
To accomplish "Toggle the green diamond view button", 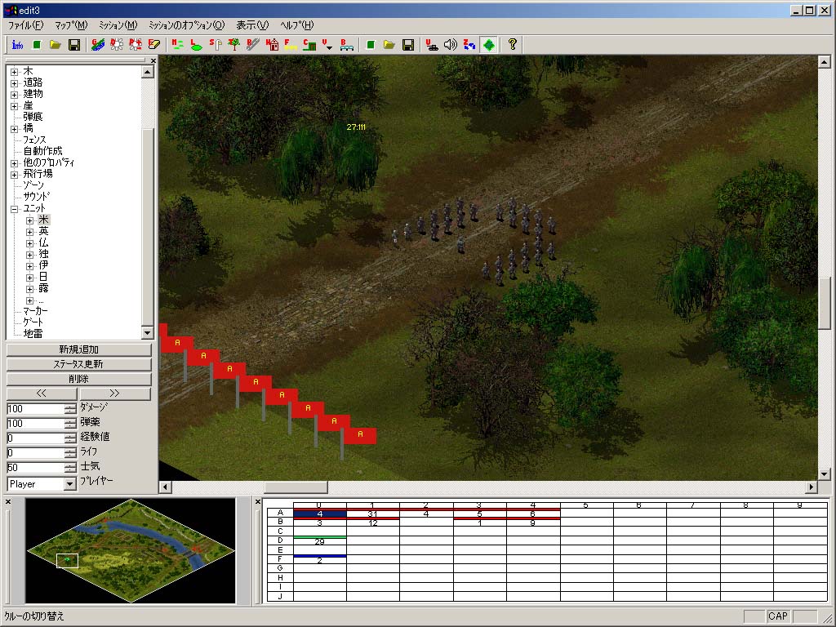I will click(x=489, y=45).
